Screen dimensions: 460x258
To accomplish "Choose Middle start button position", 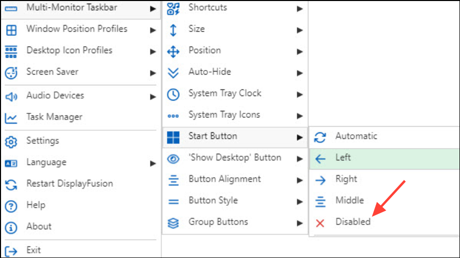I will click(x=349, y=201).
